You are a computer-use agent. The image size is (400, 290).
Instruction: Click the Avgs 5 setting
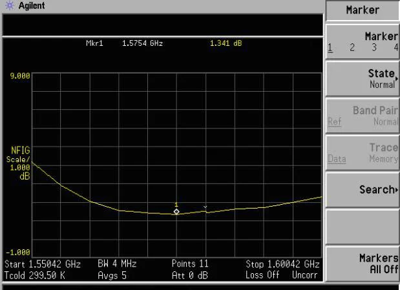pyautogui.click(x=112, y=275)
